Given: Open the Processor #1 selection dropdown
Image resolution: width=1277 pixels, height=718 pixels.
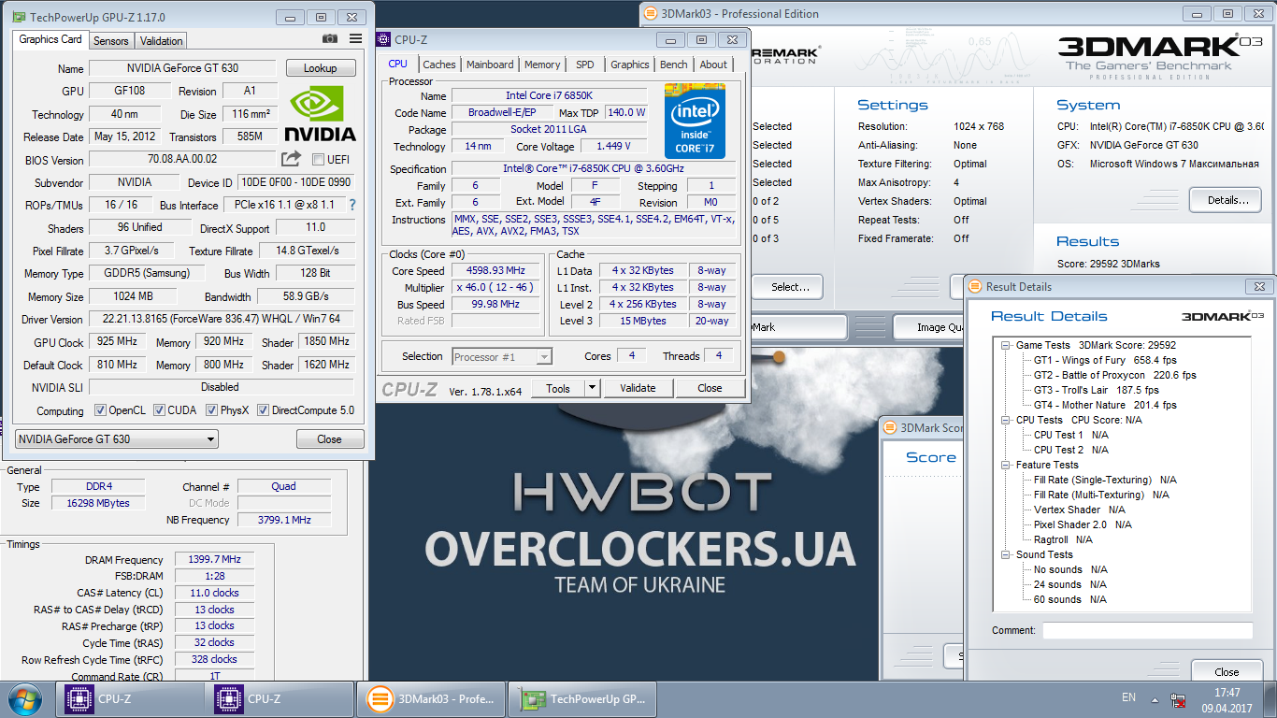Looking at the screenshot, I should (502, 356).
